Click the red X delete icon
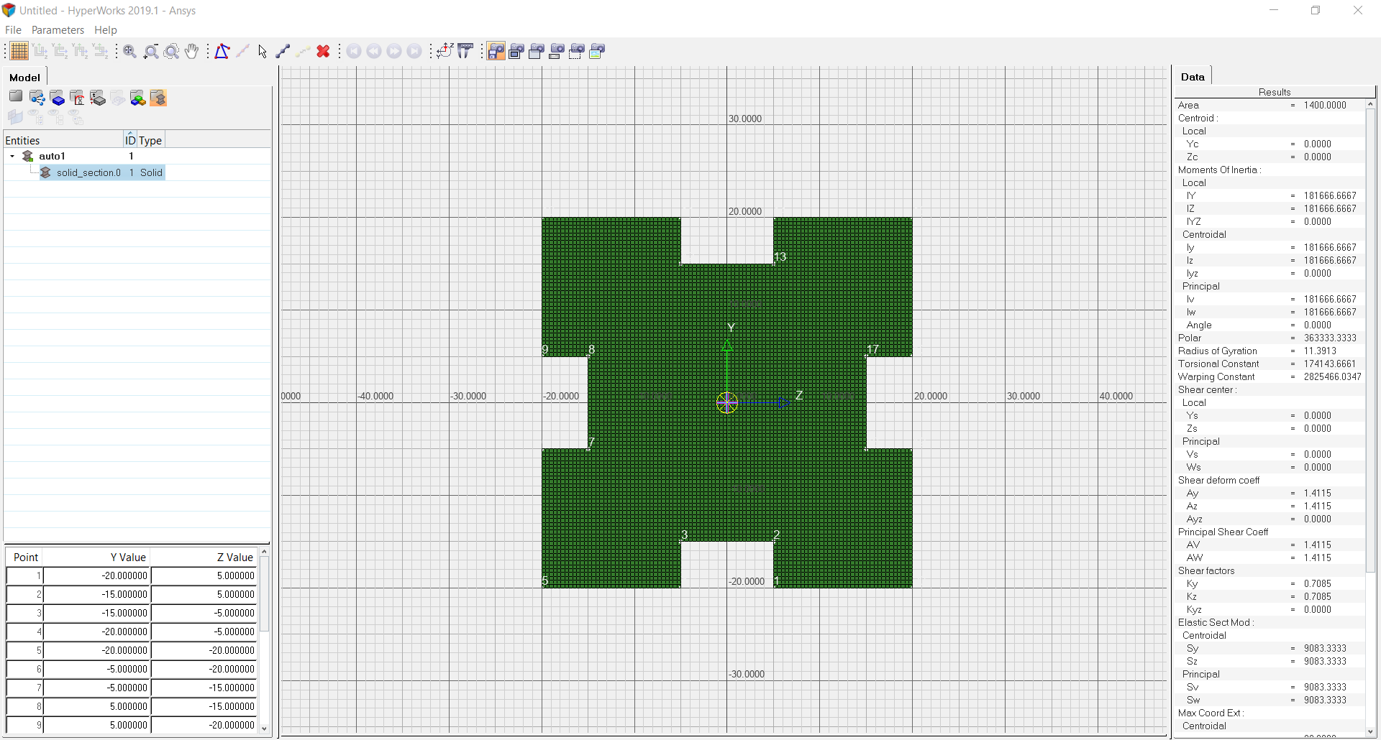The width and height of the screenshot is (1381, 740). [x=324, y=51]
